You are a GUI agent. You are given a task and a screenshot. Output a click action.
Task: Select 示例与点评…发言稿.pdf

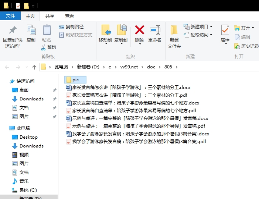(x=136, y=126)
